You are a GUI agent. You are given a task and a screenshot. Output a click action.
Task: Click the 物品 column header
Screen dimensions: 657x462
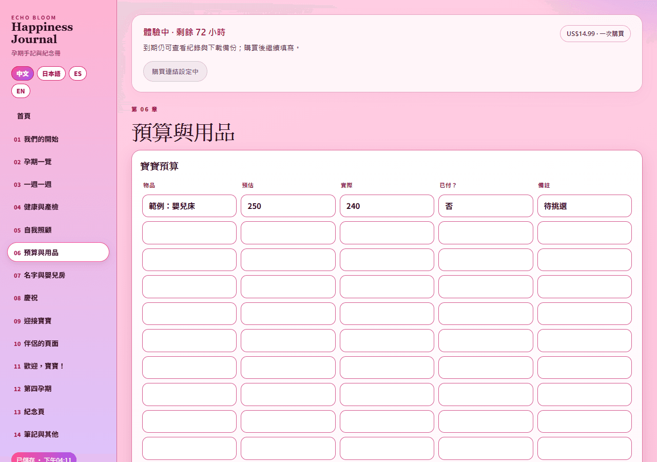tap(149, 185)
